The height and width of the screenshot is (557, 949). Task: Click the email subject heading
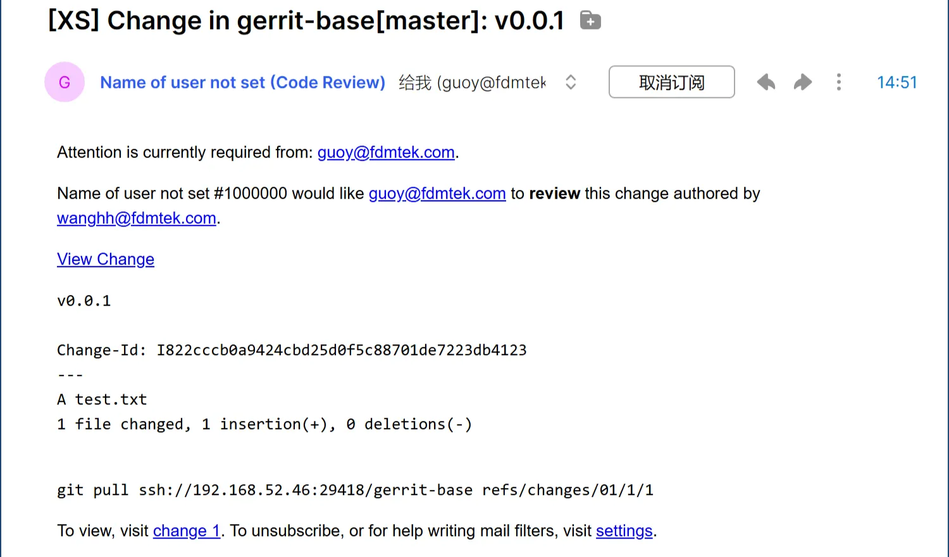(306, 21)
